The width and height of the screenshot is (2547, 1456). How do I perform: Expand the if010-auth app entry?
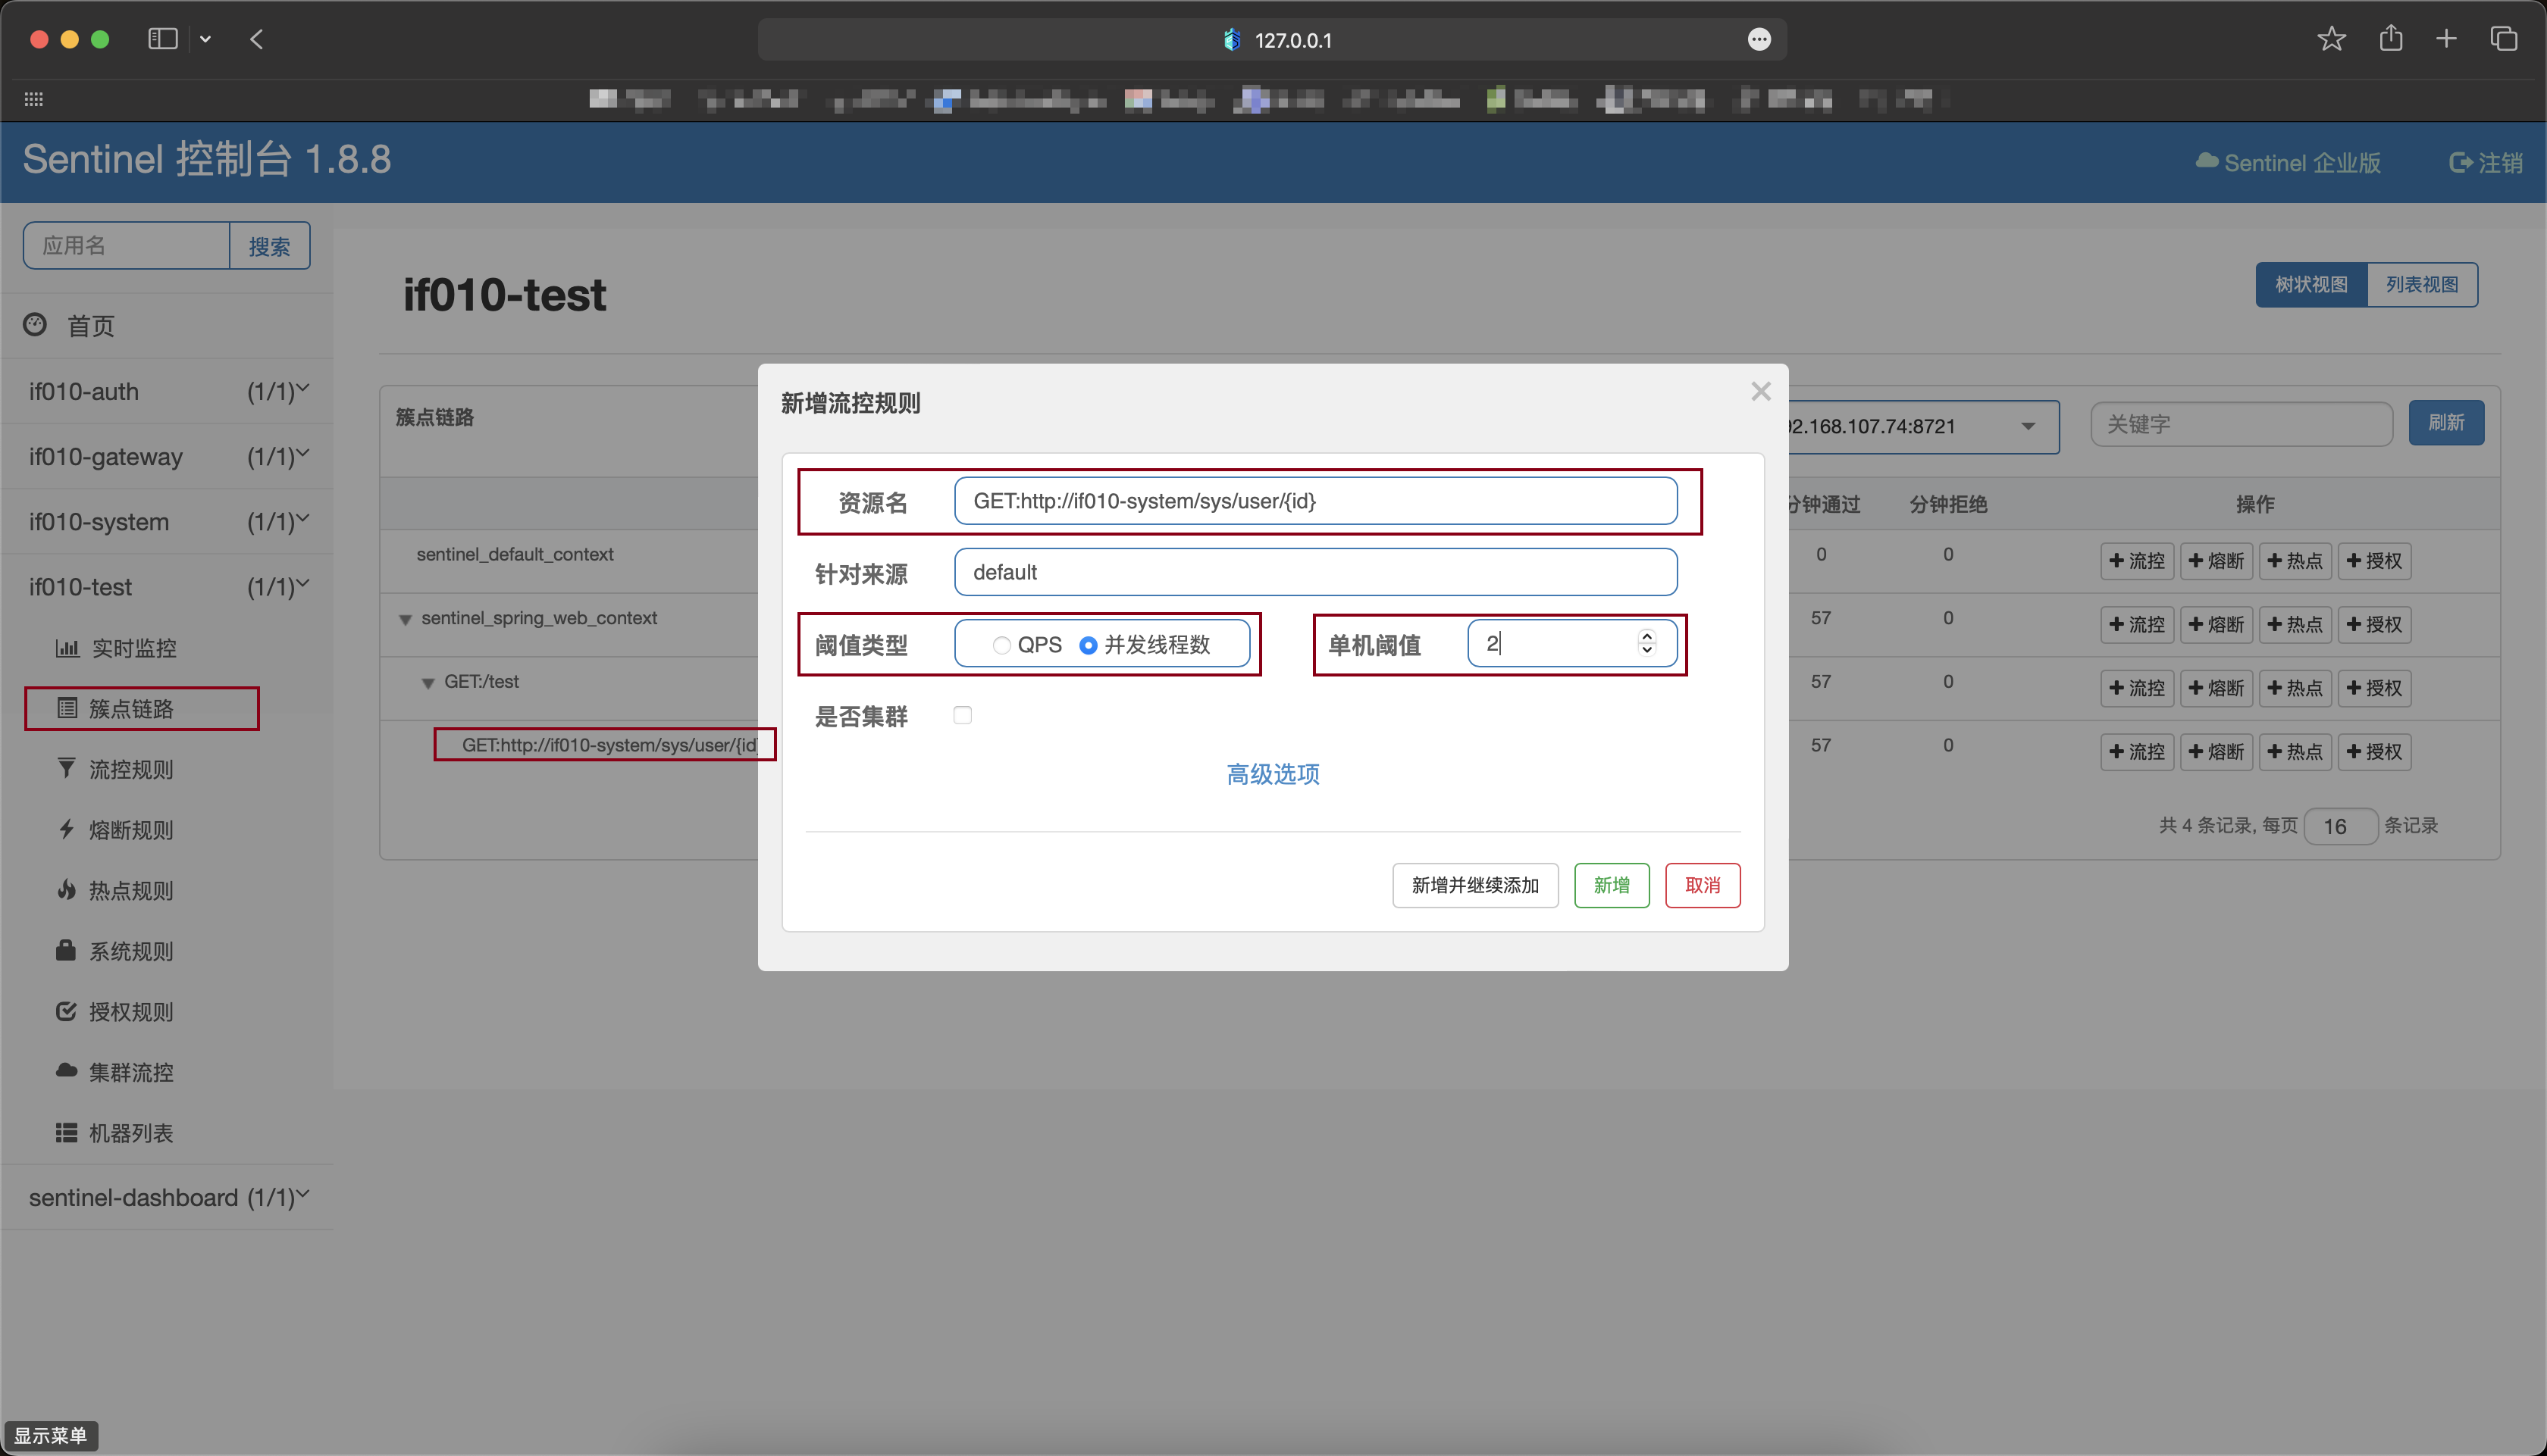pos(167,391)
